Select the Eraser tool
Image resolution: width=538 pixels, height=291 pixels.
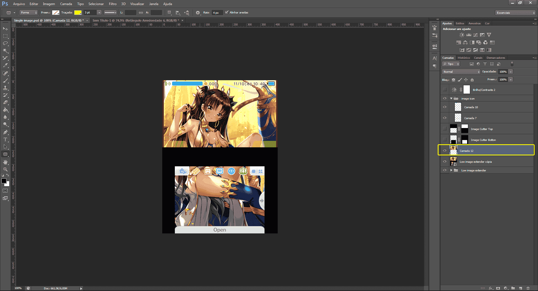pyautogui.click(x=5, y=102)
